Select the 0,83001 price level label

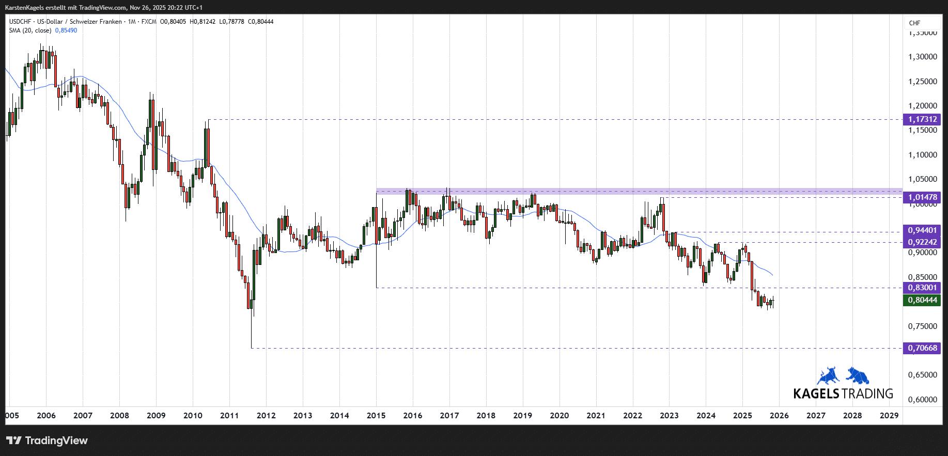tap(922, 288)
